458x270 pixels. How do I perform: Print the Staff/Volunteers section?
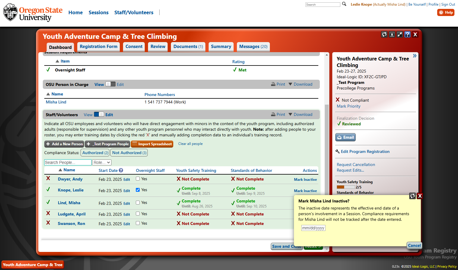pyautogui.click(x=278, y=114)
